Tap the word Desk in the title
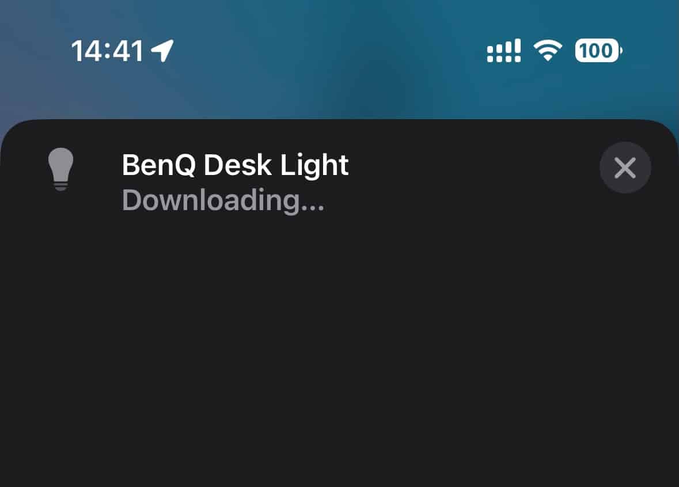The image size is (679, 487). (x=238, y=165)
